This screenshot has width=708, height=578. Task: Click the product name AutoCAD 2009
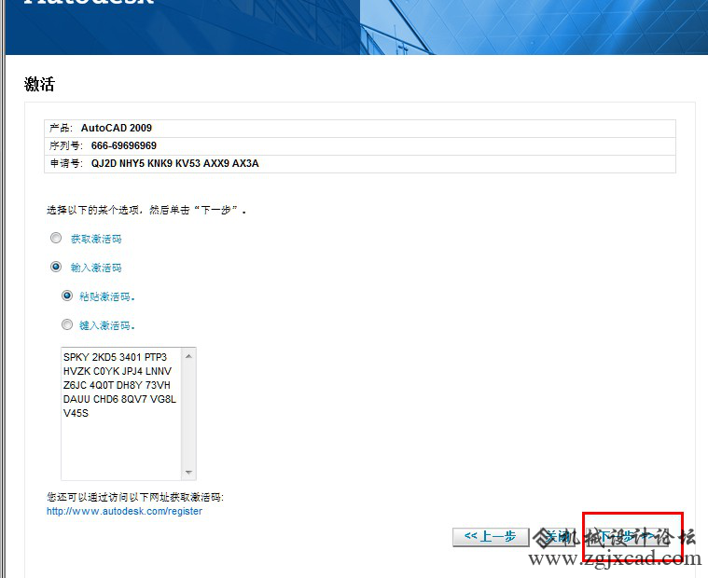click(x=117, y=128)
